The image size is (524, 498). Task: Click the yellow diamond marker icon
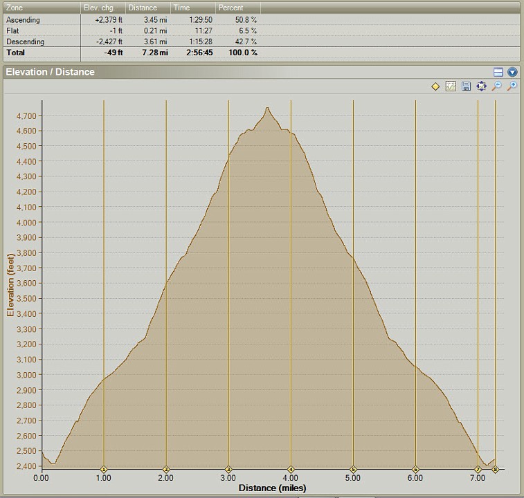435,86
